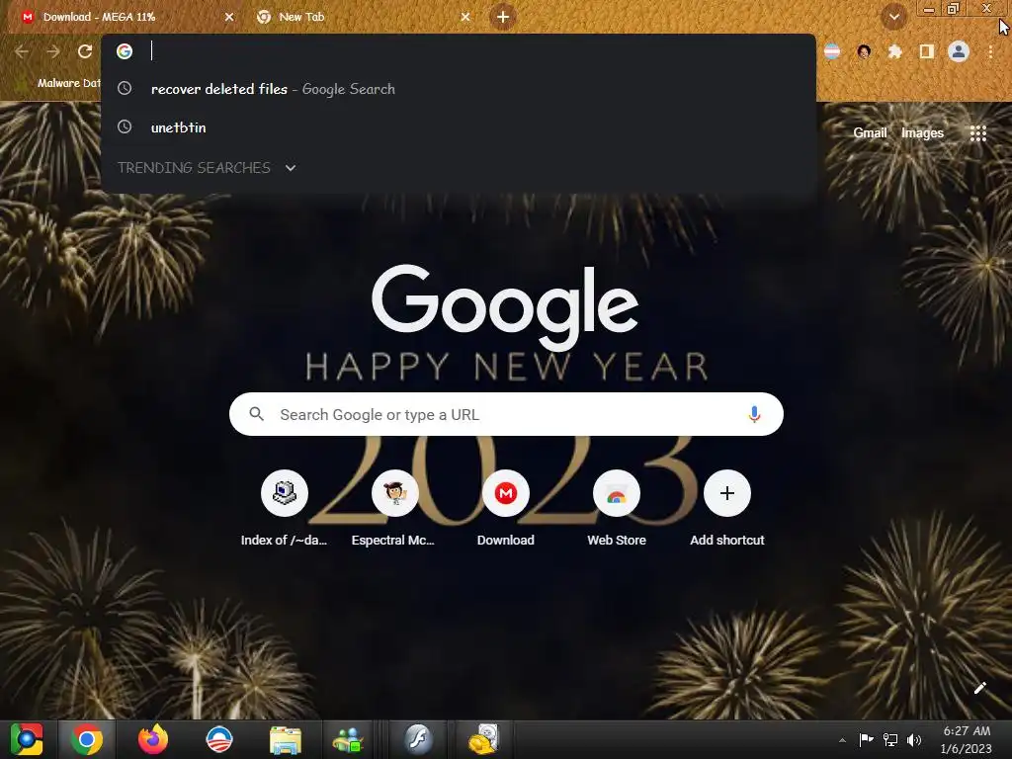
Task: Toggle the side panel
Action: click(927, 51)
